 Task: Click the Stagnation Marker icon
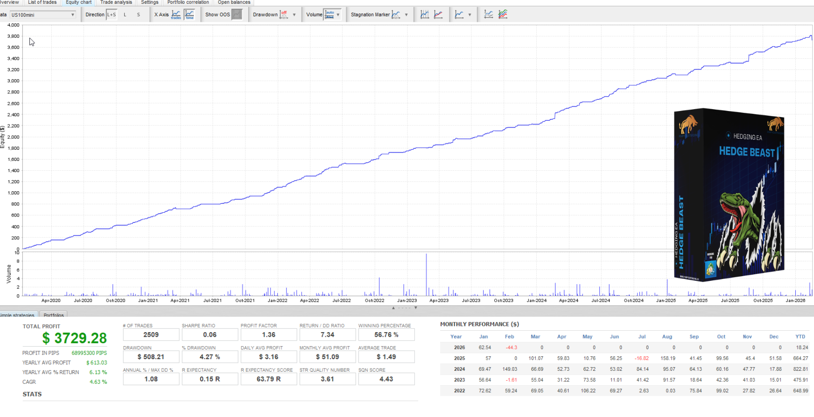coord(396,14)
